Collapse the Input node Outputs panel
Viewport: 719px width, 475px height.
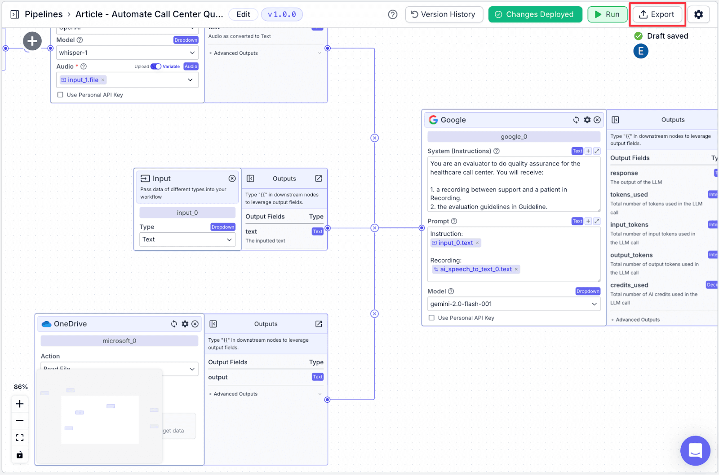pyautogui.click(x=251, y=179)
